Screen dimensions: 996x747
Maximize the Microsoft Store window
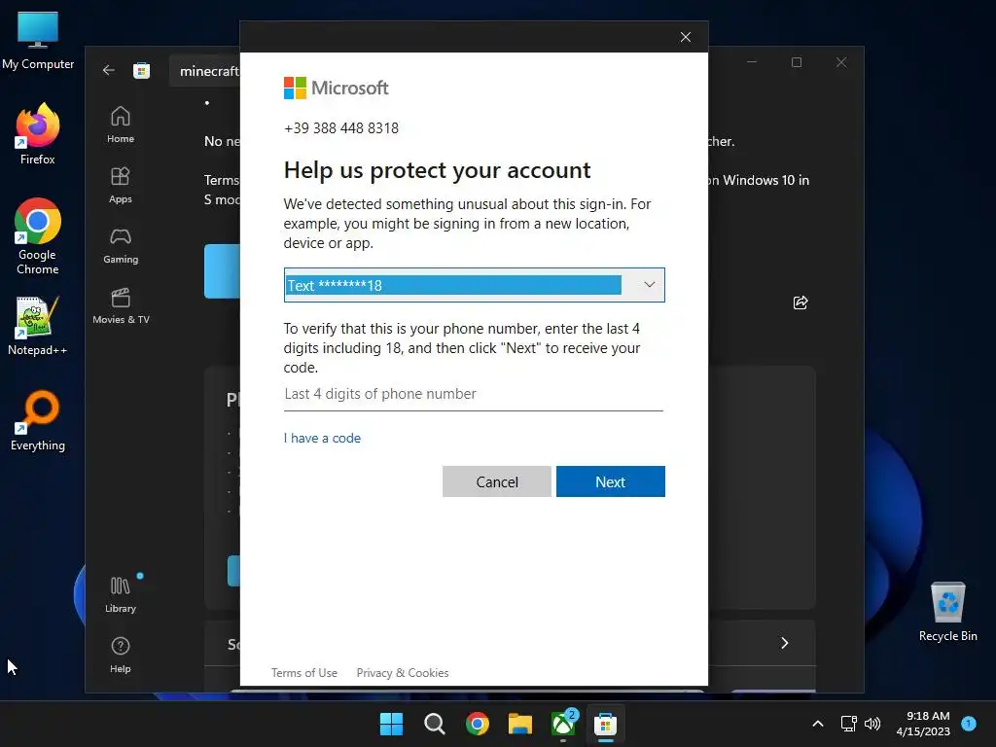(797, 62)
